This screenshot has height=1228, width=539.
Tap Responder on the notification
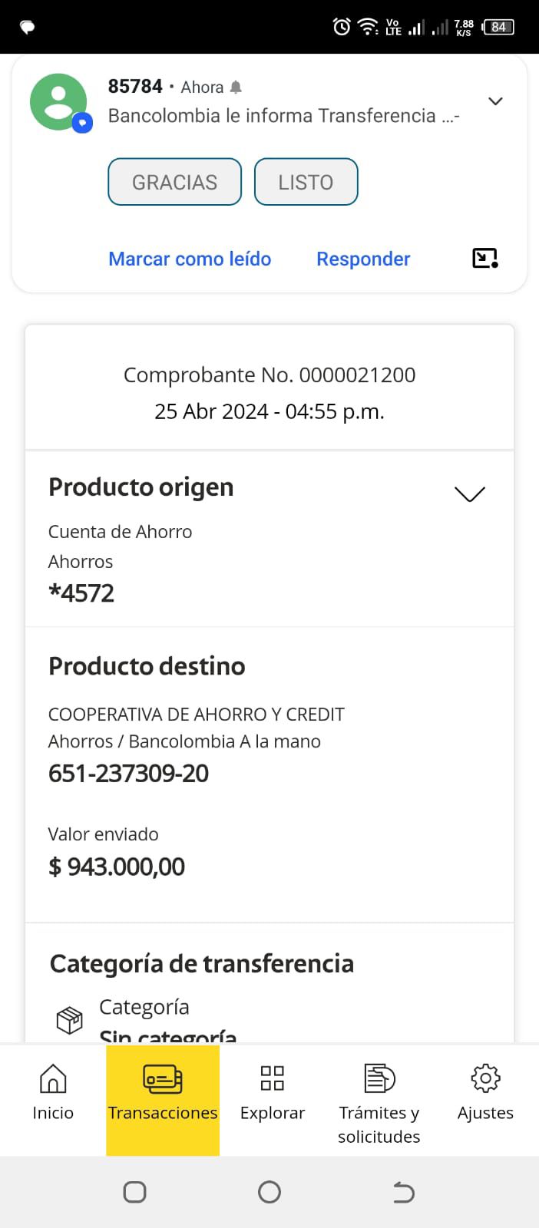pos(363,259)
